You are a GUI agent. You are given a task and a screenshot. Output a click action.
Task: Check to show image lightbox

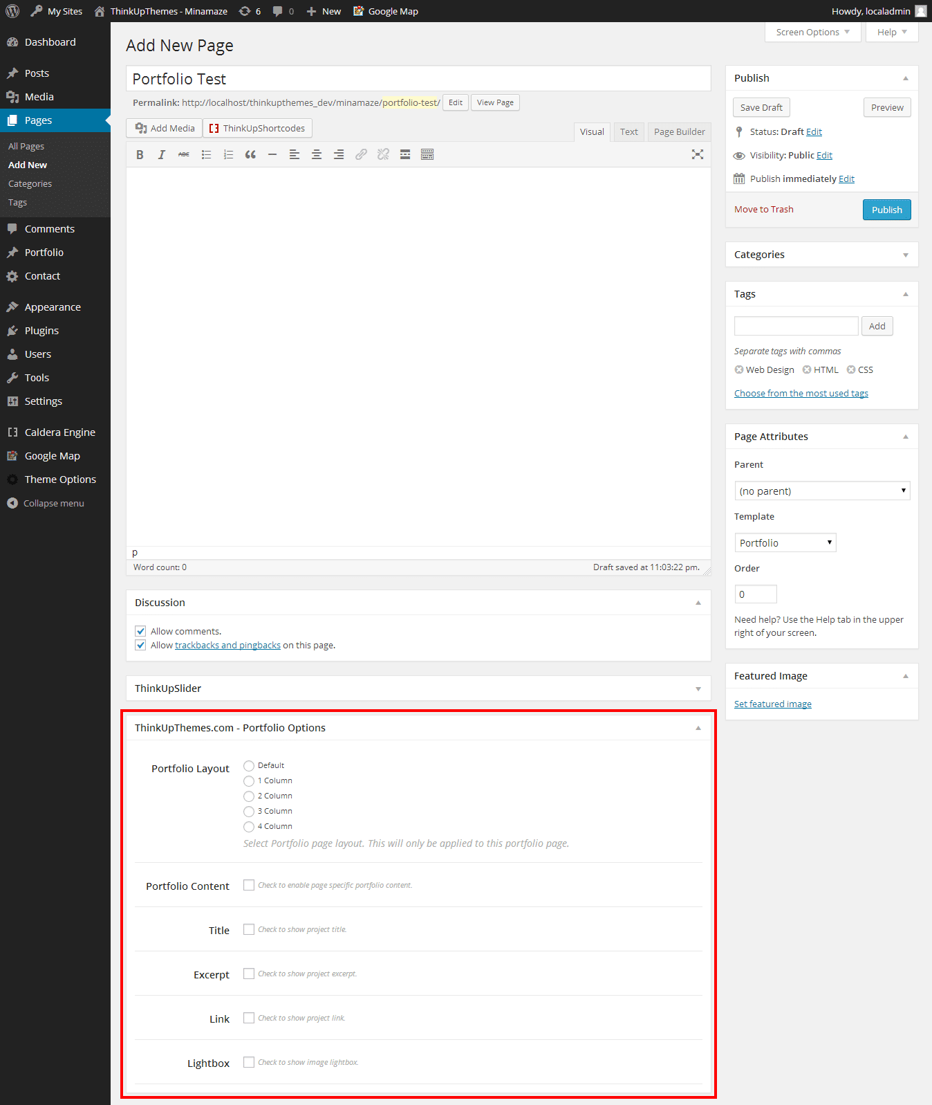[x=249, y=1062]
